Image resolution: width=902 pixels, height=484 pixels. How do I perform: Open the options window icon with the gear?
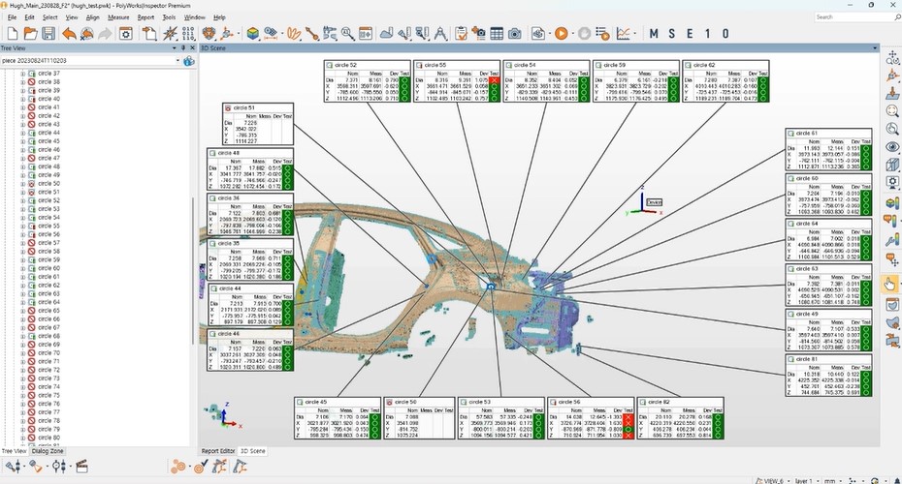click(x=126, y=34)
